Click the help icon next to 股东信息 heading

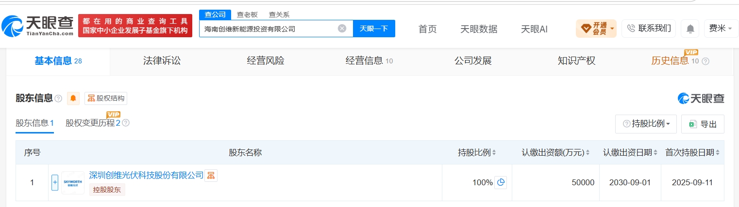[x=58, y=99]
